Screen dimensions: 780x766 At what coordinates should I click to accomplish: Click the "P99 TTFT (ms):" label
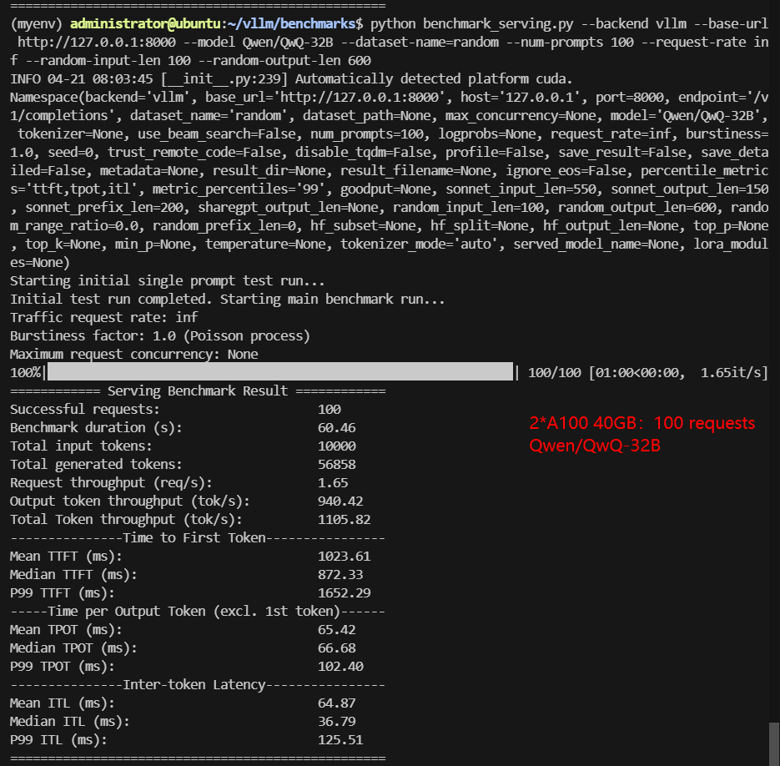click(x=63, y=593)
